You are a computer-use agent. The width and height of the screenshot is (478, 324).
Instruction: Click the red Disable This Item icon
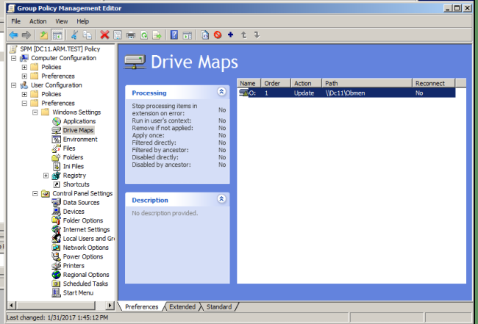click(x=218, y=35)
